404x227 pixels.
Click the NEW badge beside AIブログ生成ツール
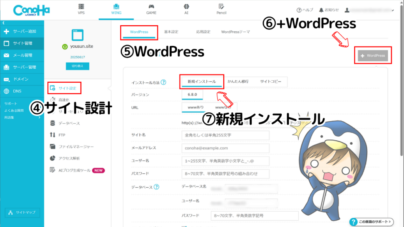98,170
